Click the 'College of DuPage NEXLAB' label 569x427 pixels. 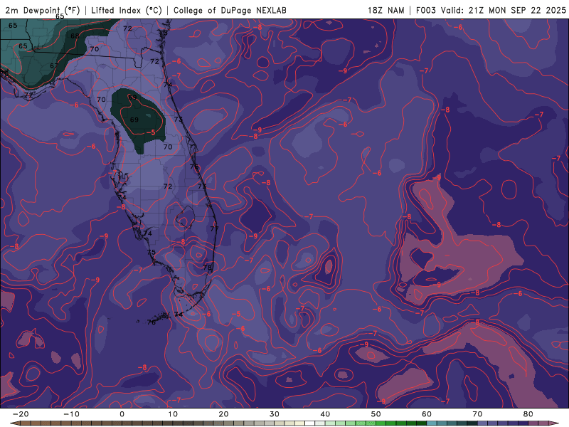tap(230, 10)
